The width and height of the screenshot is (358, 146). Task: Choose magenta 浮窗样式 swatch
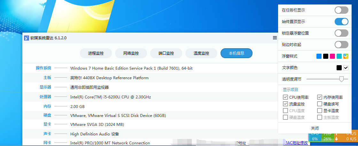pos(332,56)
